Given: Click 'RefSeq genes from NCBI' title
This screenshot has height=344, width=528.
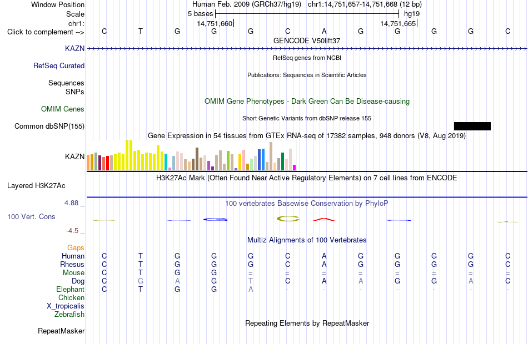Looking at the screenshot, I should click(307, 58).
